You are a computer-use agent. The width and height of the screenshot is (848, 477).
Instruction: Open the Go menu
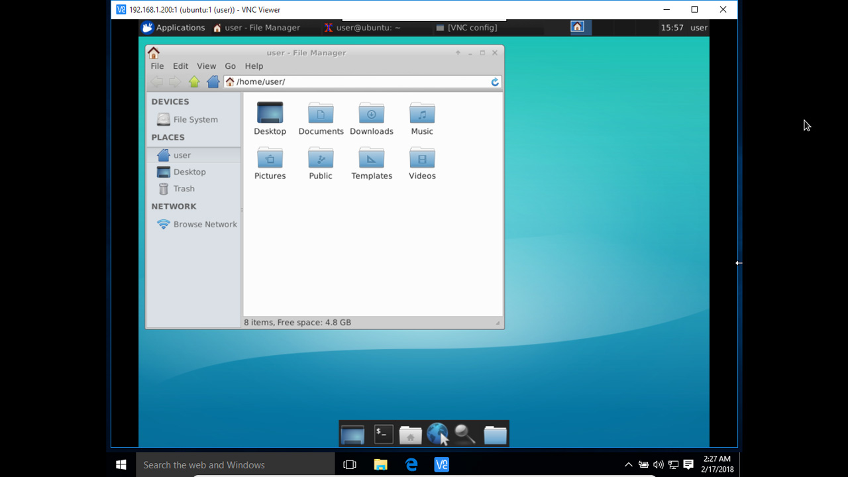pos(230,66)
